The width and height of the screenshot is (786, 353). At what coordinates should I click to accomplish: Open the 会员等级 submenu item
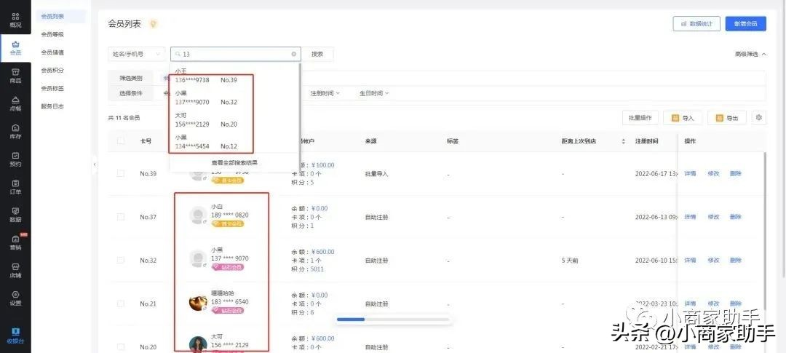click(52, 34)
